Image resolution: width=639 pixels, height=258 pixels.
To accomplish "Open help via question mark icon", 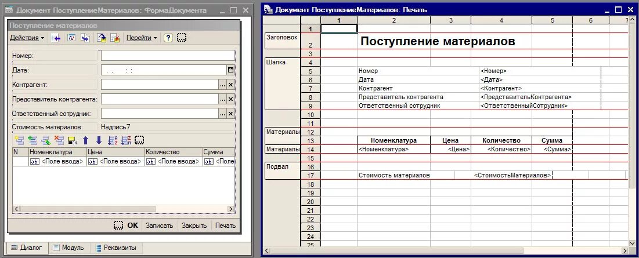I will (168, 38).
